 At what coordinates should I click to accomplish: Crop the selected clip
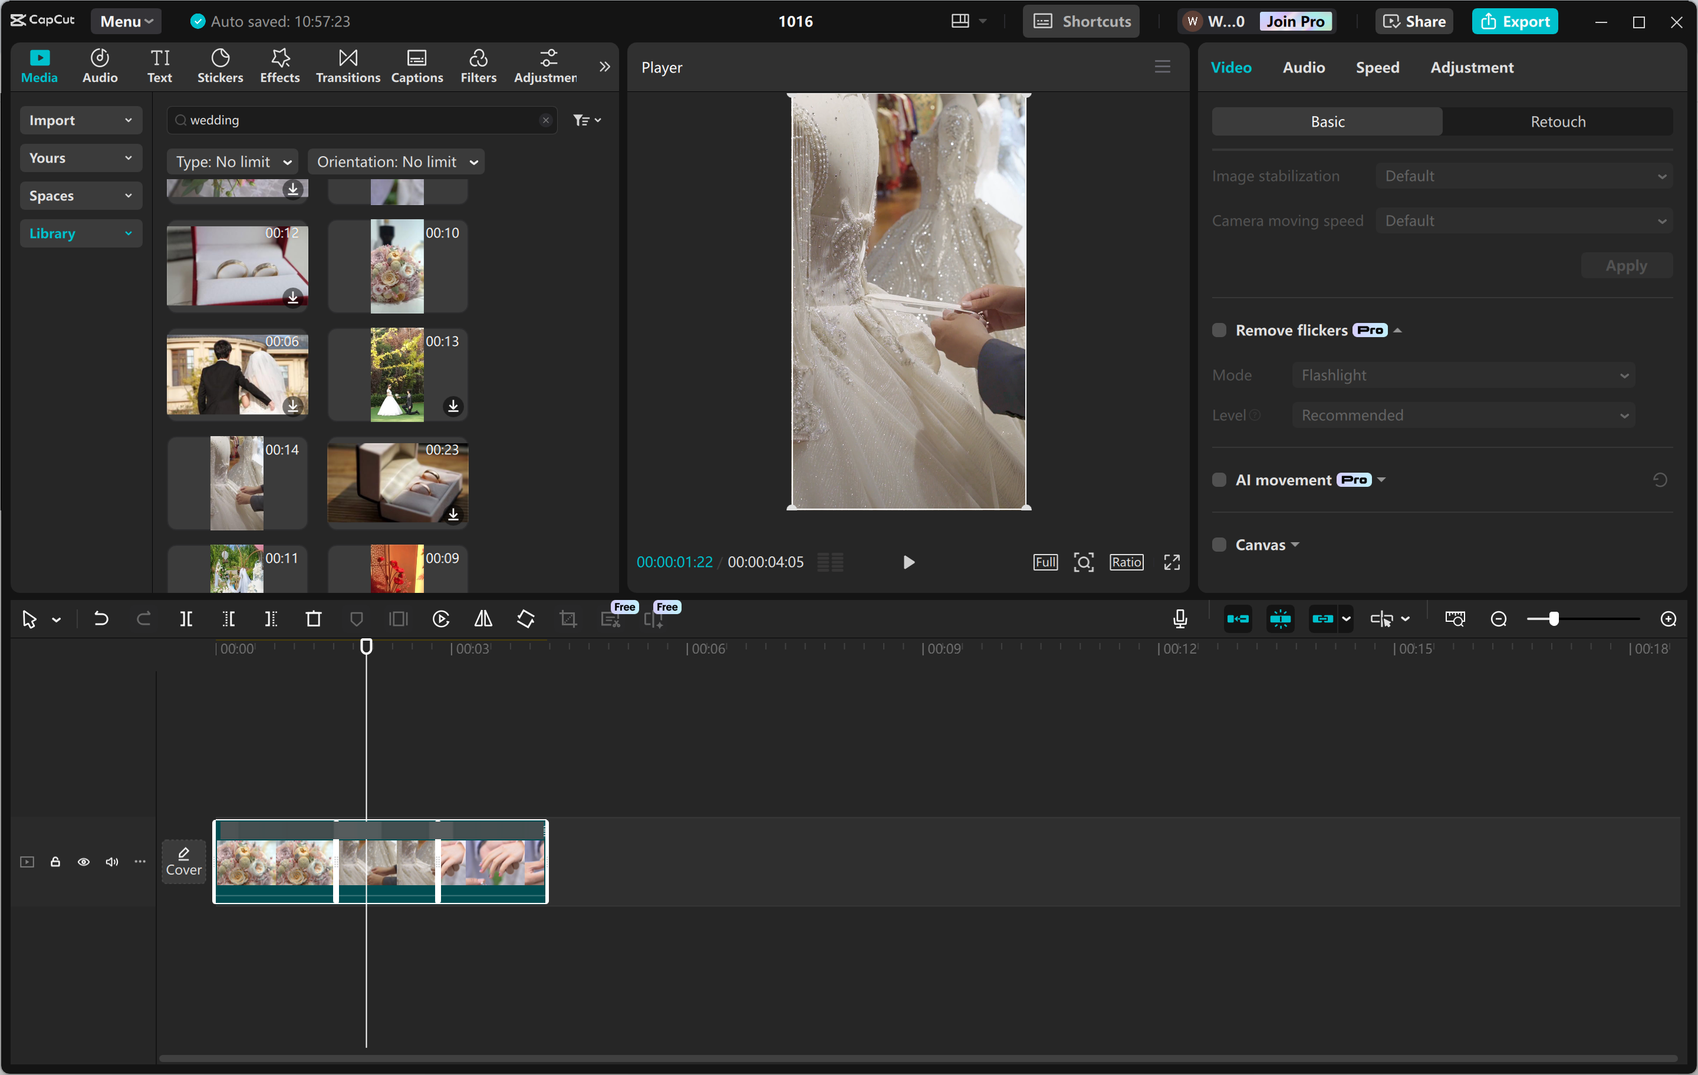point(568,619)
